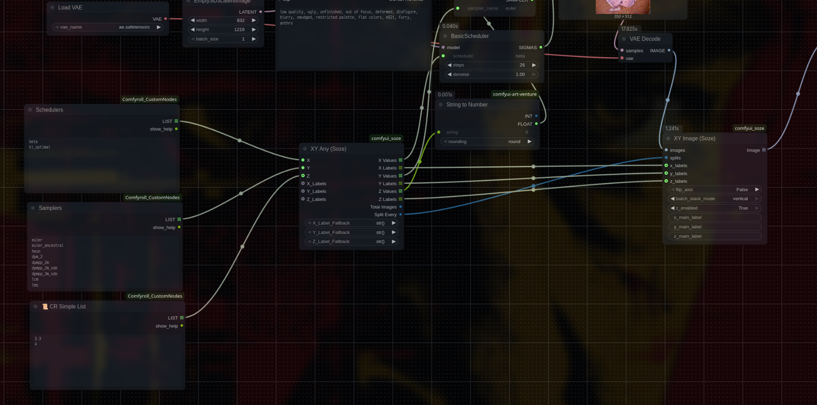The height and width of the screenshot is (405, 817).
Task: Click the denoise 1.00 value slider
Action: [x=492, y=74]
